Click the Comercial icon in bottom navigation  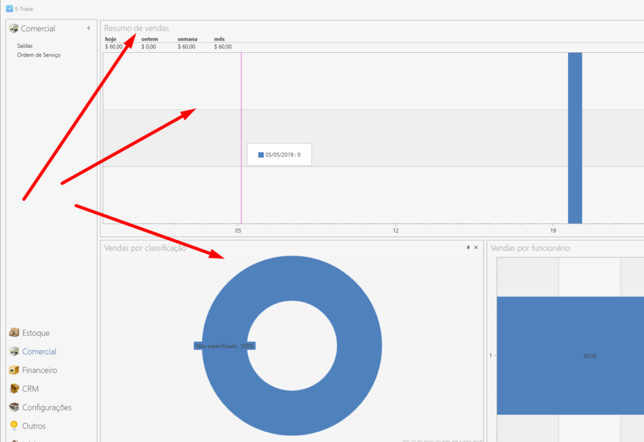pyautogui.click(x=14, y=352)
